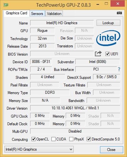Click the Technology field 32 nm
This screenshot has height=157, width=127.
click(43, 38)
